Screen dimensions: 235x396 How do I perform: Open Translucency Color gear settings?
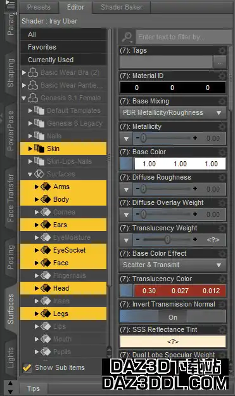click(222, 279)
